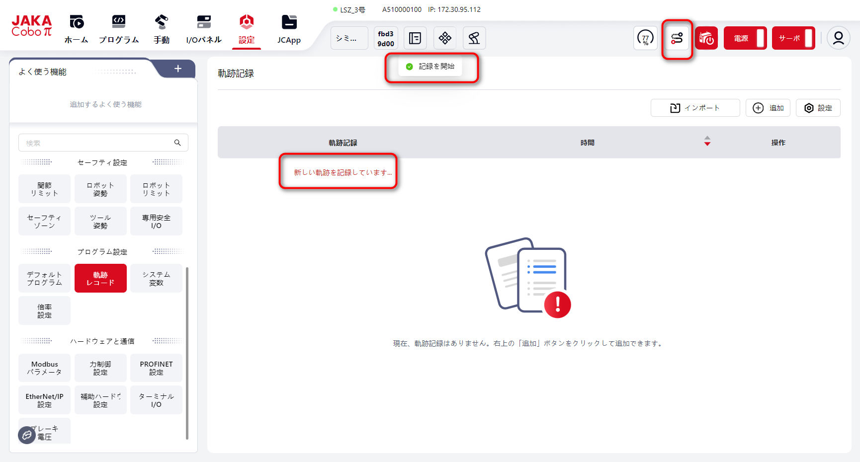Expand favorites with the plus button
Image resolution: width=860 pixels, height=462 pixels.
(178, 69)
